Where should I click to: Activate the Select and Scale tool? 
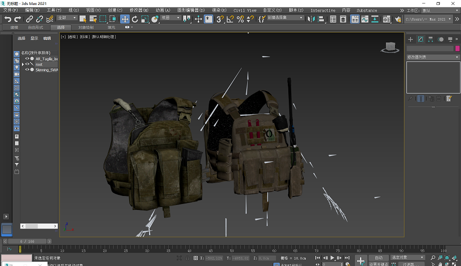[145, 19]
